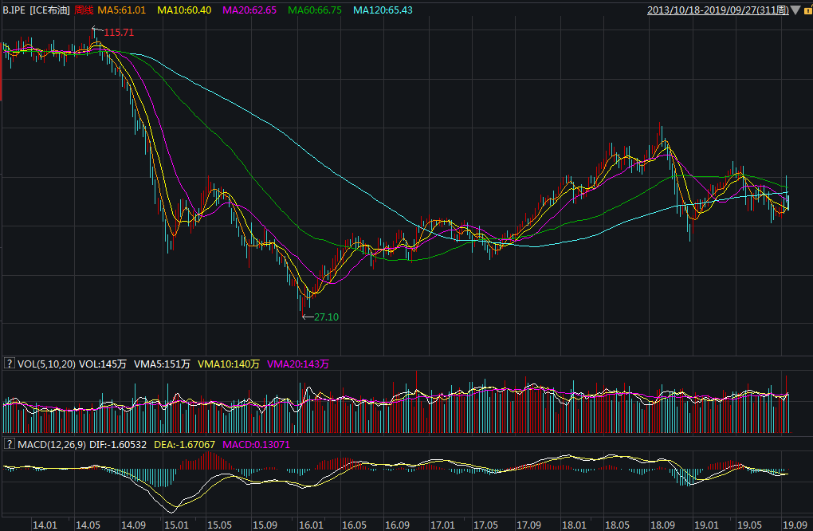Click the 27.10 low price marker
The width and height of the screenshot is (813, 531).
(326, 317)
